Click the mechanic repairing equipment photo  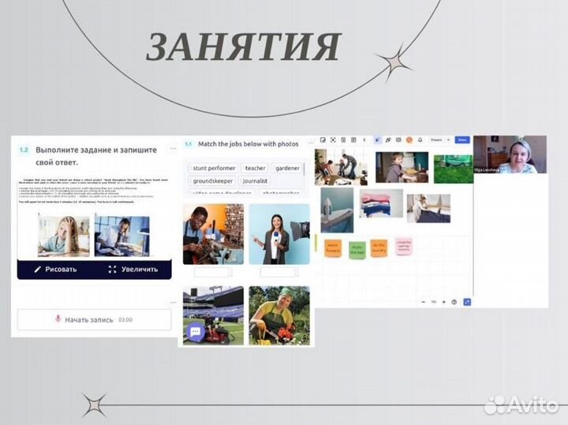pos(213,234)
